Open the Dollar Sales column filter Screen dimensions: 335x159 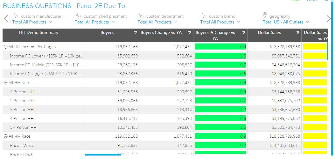298,33
